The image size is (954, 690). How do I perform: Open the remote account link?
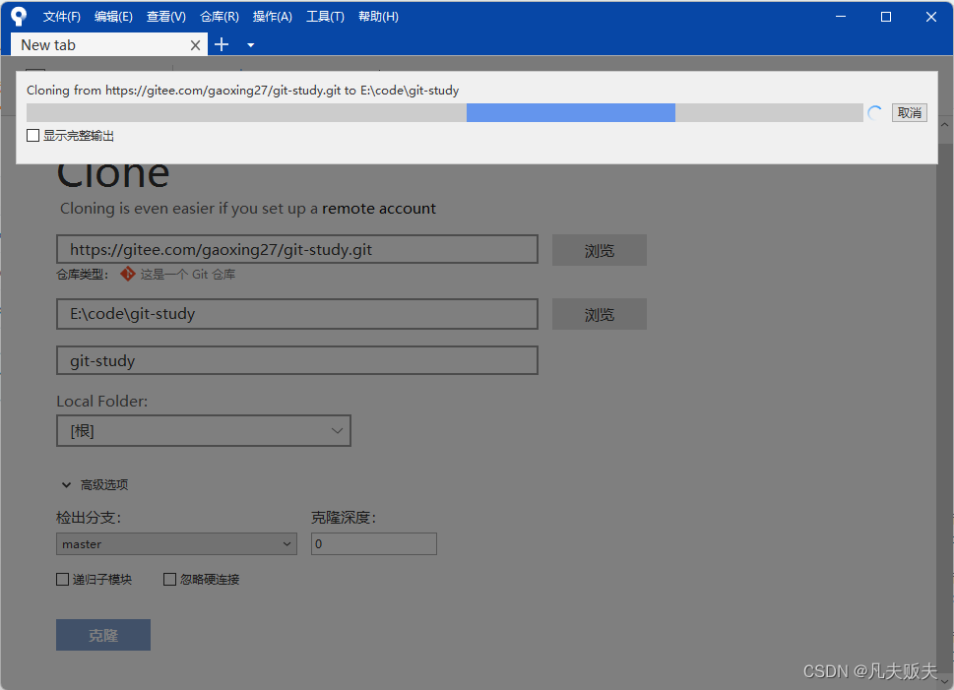point(378,208)
